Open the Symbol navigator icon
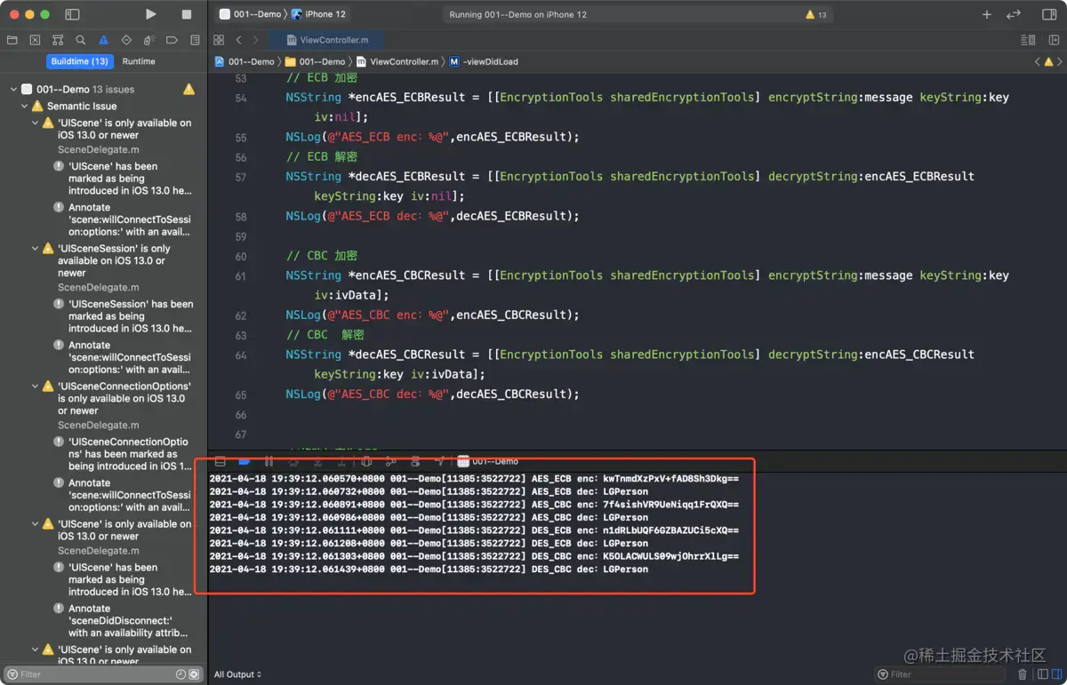Screen dimensions: 1067x685 58,40
